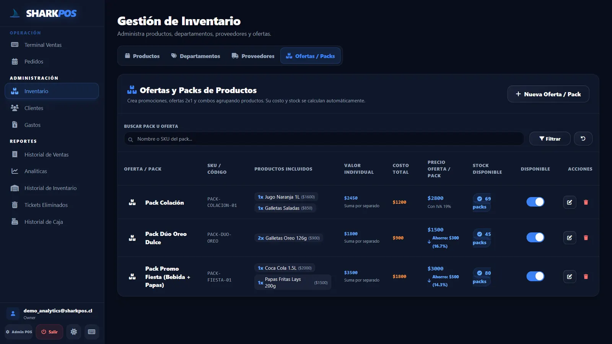This screenshot has width=612, height=344.
Task: Click keyboard icon in bottom bar
Action: pyautogui.click(x=92, y=332)
